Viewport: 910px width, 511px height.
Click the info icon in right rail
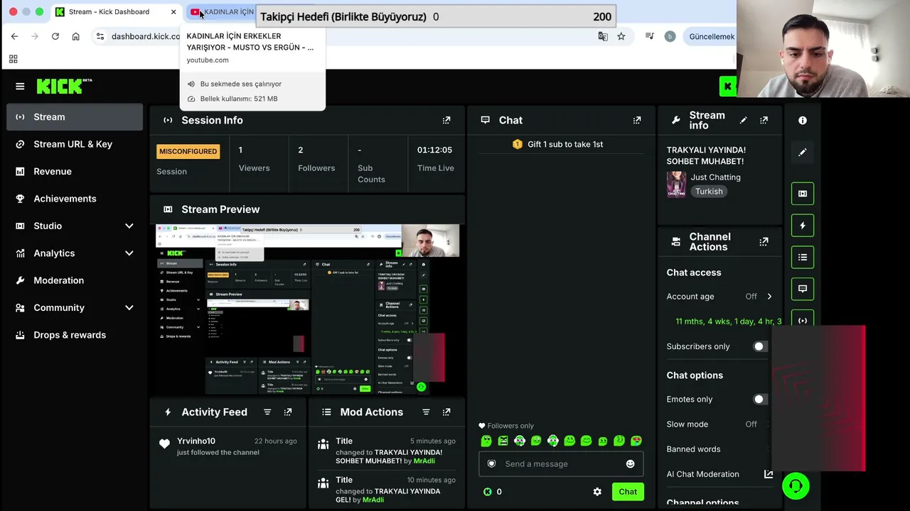click(803, 121)
